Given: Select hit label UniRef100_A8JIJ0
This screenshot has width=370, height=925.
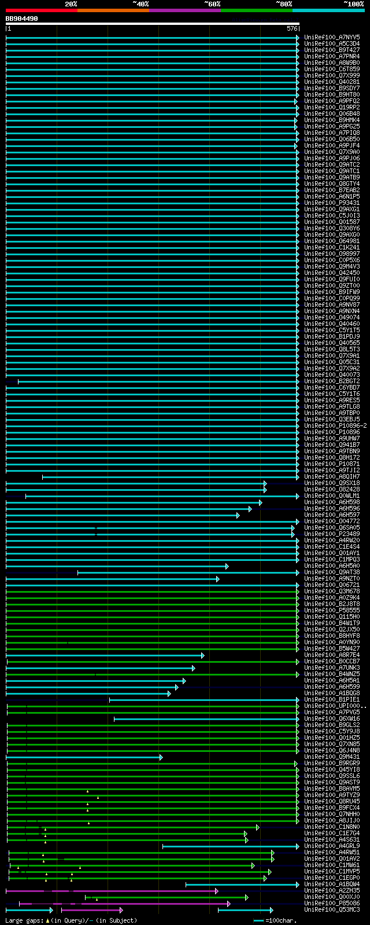Looking at the screenshot, I should pyautogui.click(x=332, y=820).
